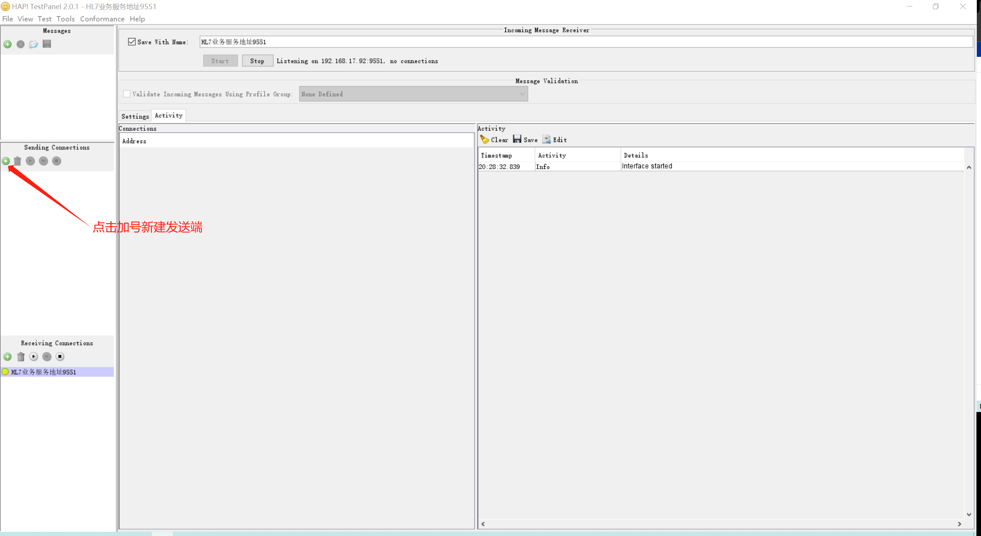Image resolution: width=981 pixels, height=536 pixels.
Task: Uncheck Save With Name checkbox
Action: tap(132, 42)
